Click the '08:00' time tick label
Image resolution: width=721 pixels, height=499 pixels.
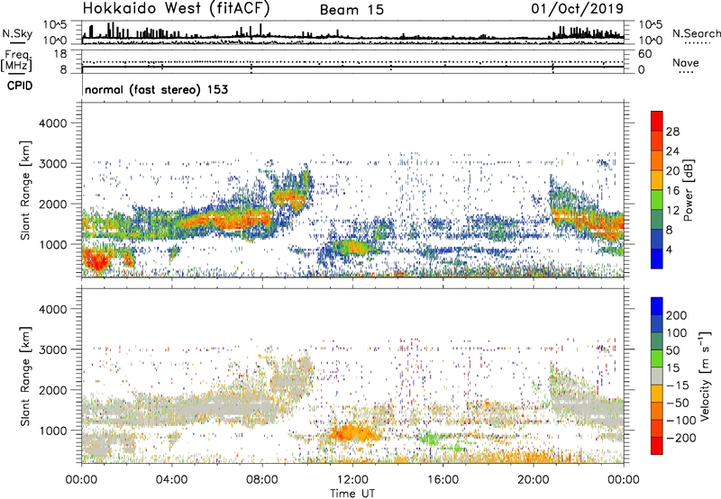262,480
